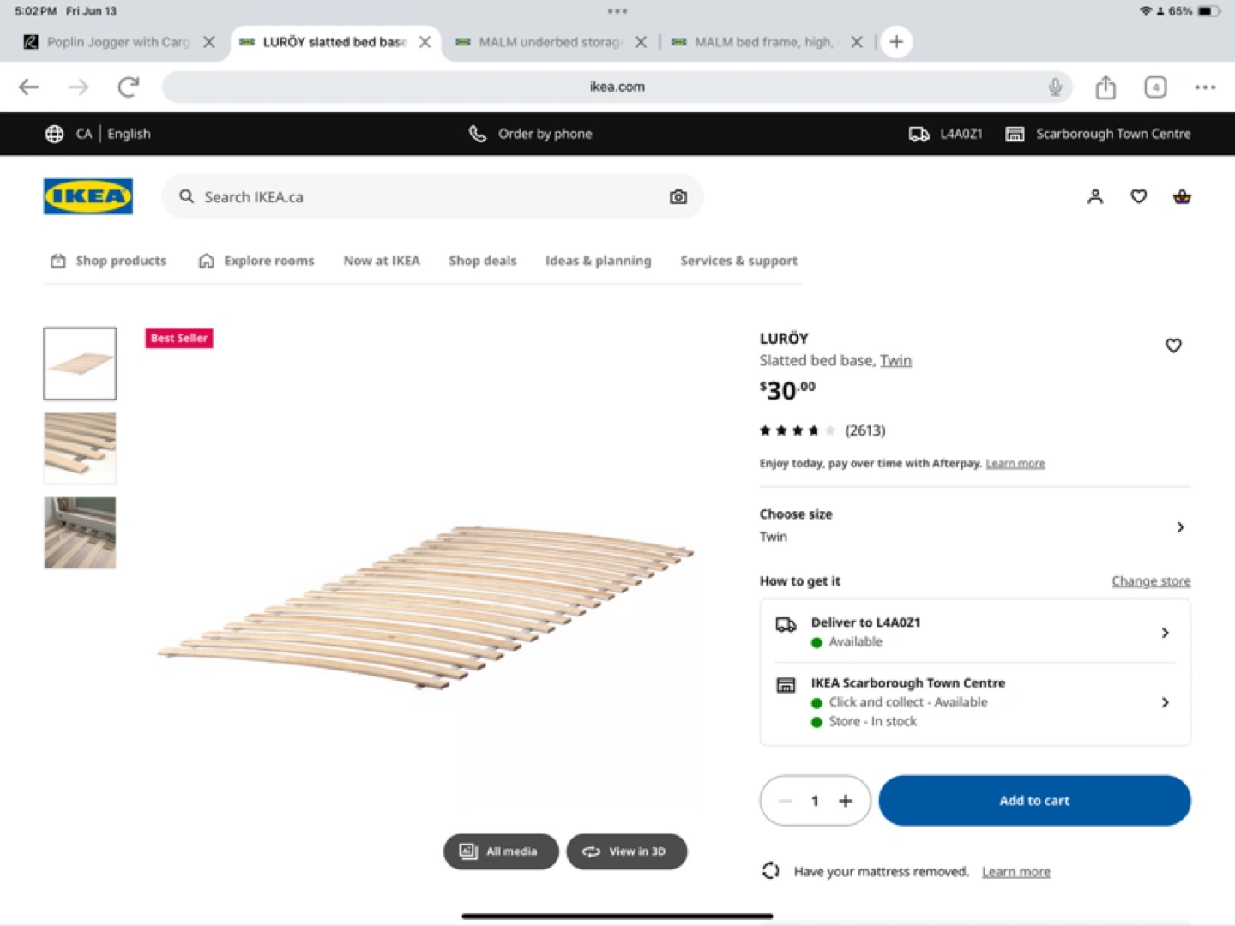
Task: Open the Shop deals menu
Action: (x=483, y=261)
